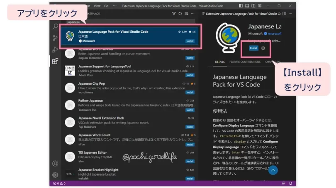Click the Extensions icon in activity bar

click(55, 62)
